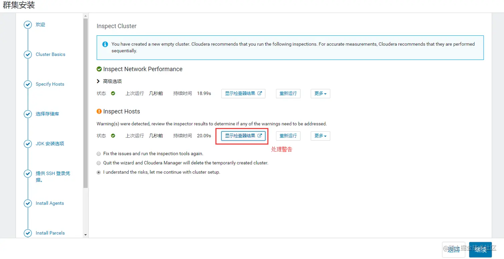
Task: Click the 欢迎 step checkmark icon
Action: 28,25
